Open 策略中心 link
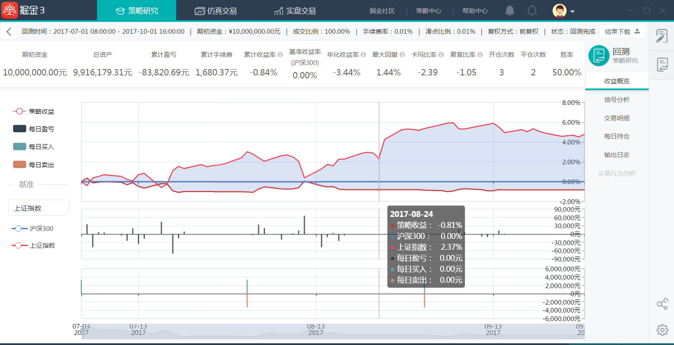 click(428, 11)
